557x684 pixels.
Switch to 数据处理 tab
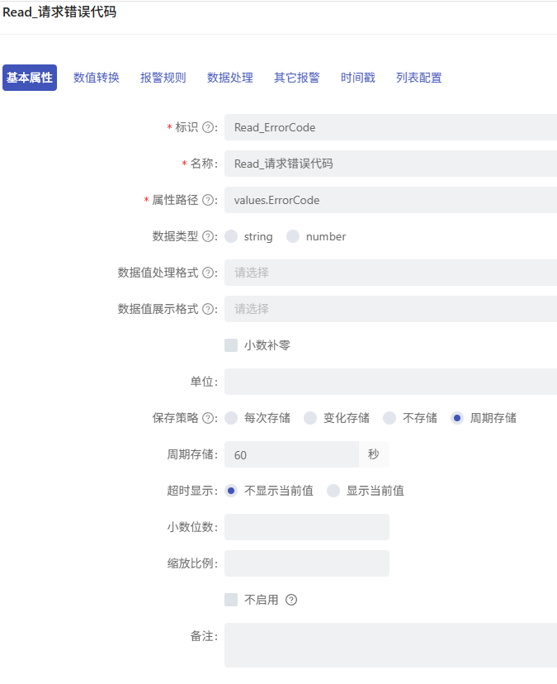click(230, 78)
